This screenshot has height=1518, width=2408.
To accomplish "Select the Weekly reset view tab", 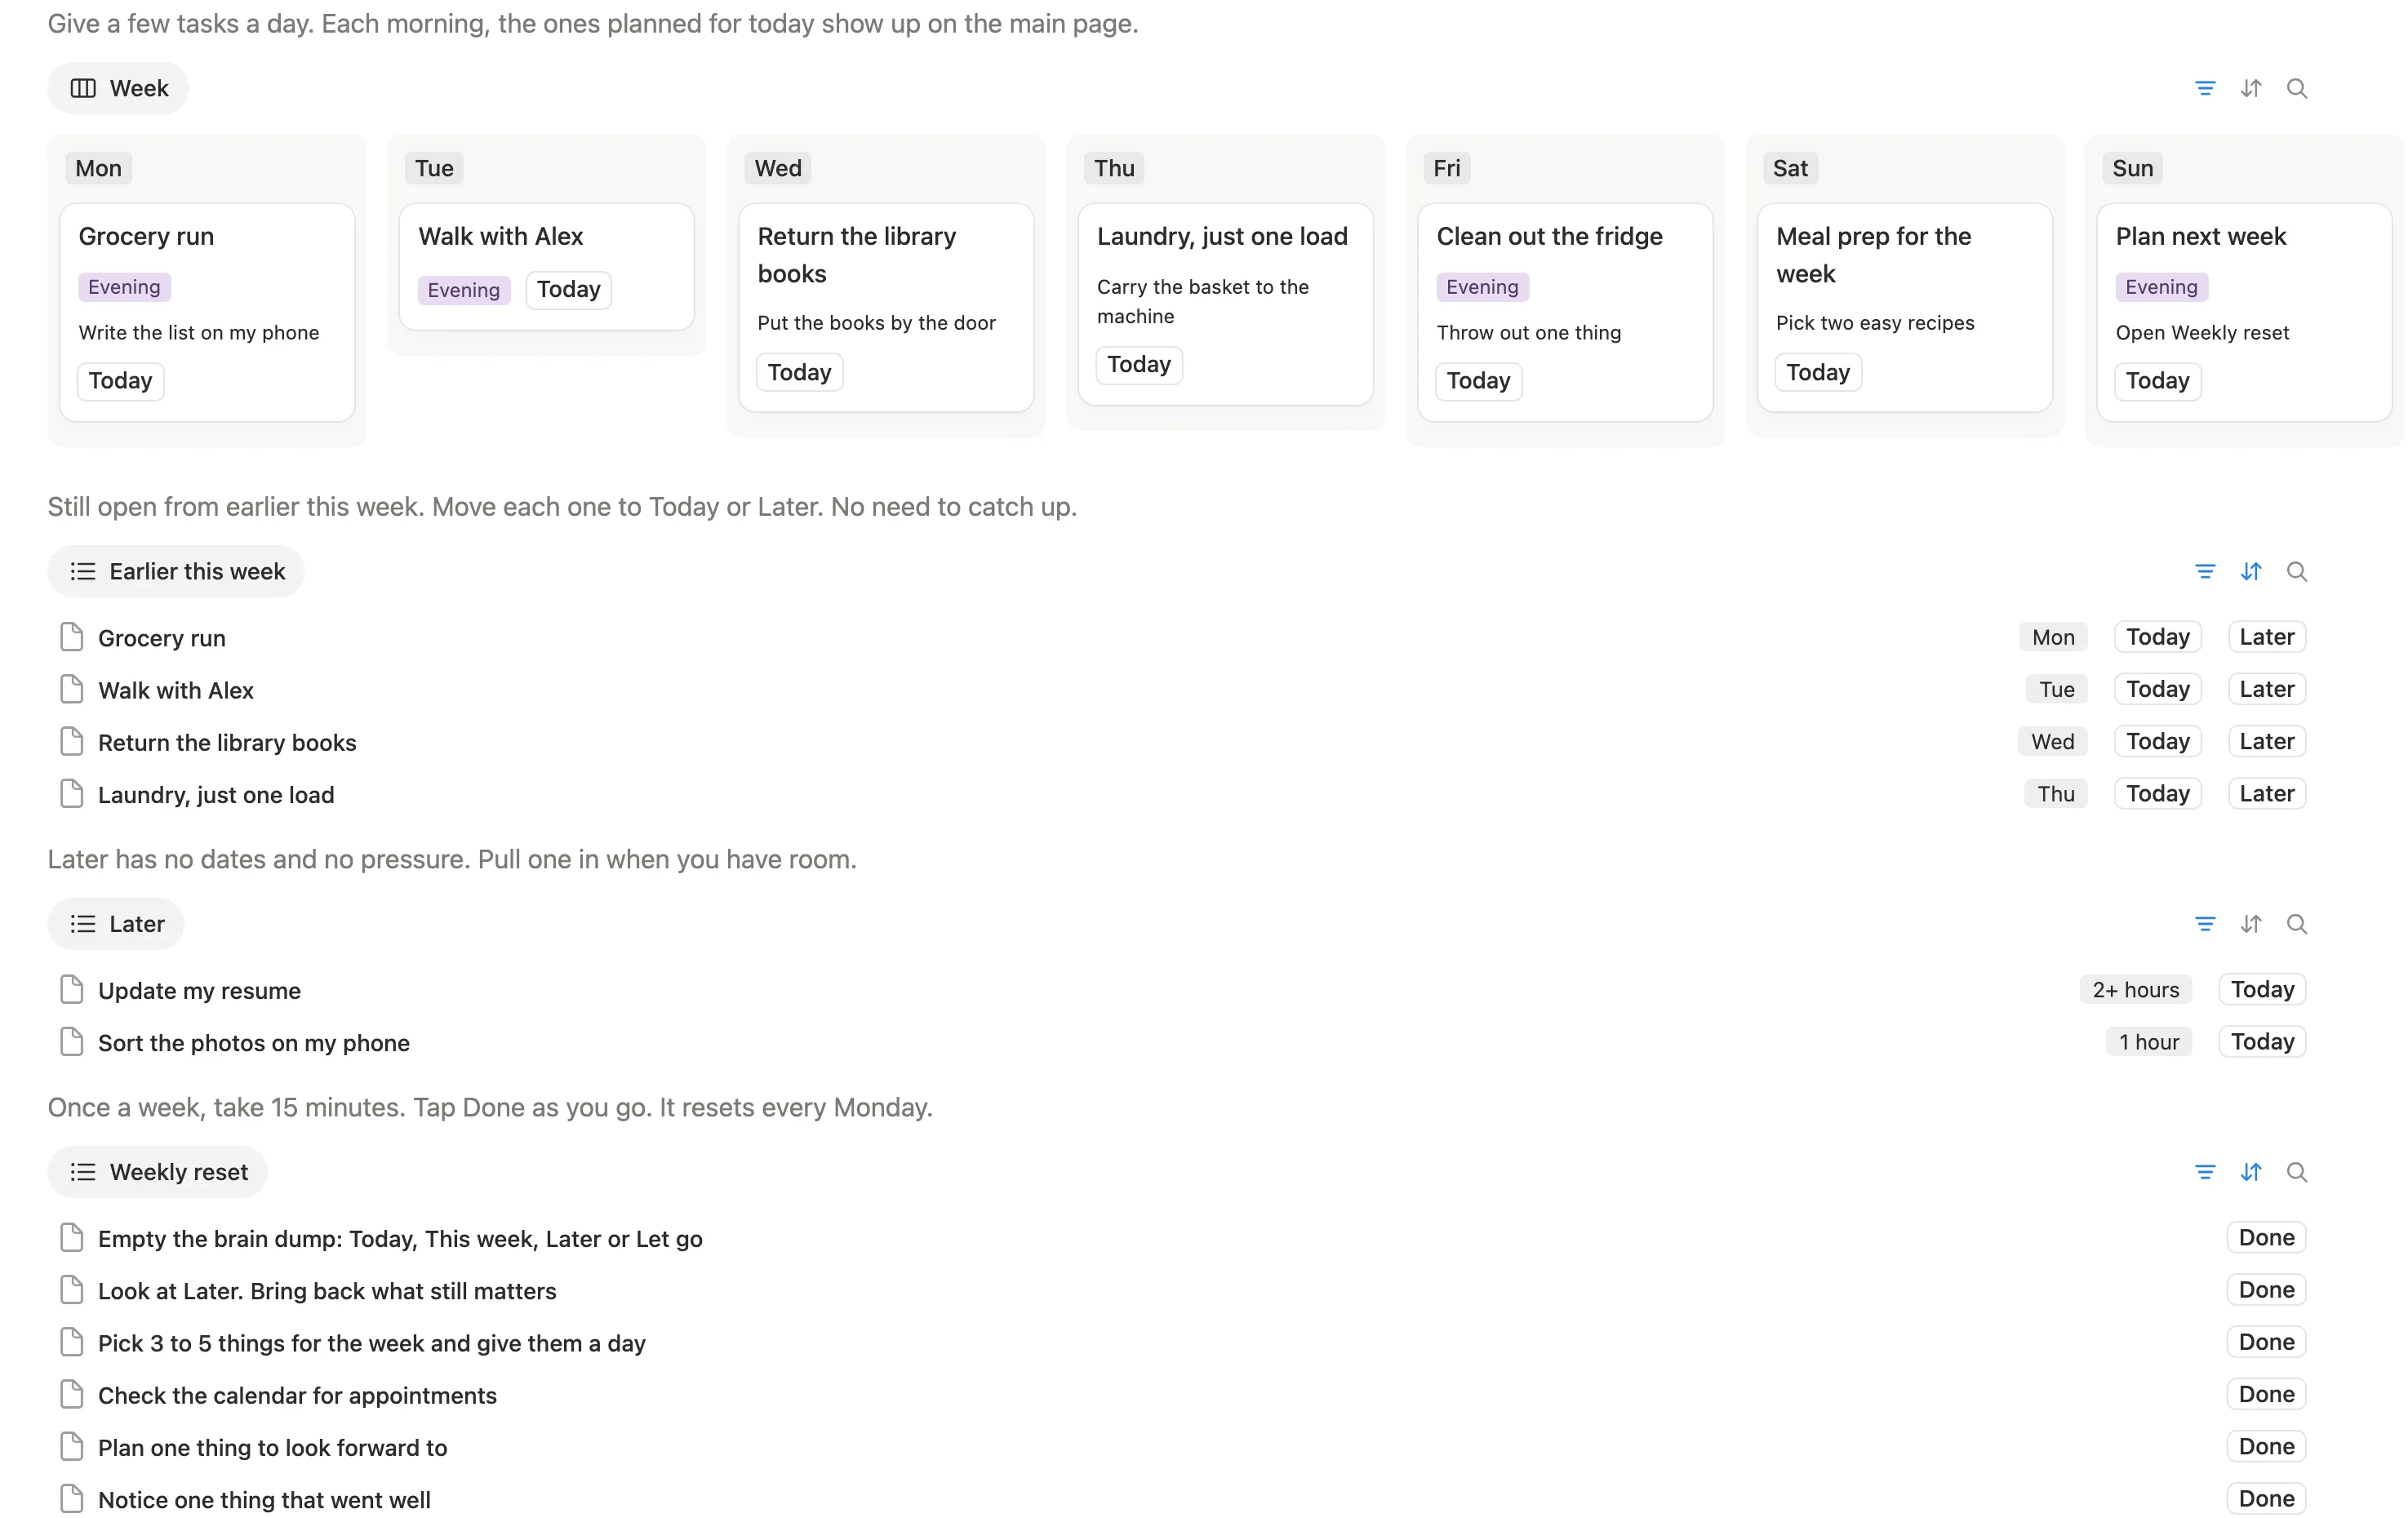I will pos(158,1172).
